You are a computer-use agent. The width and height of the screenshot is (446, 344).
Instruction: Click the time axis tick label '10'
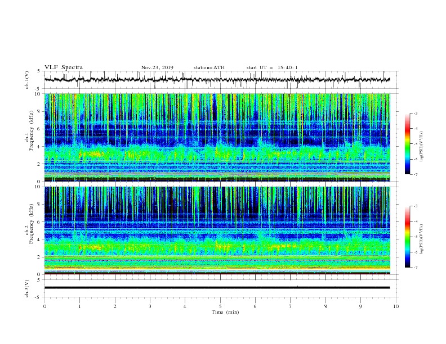tap(396, 306)
